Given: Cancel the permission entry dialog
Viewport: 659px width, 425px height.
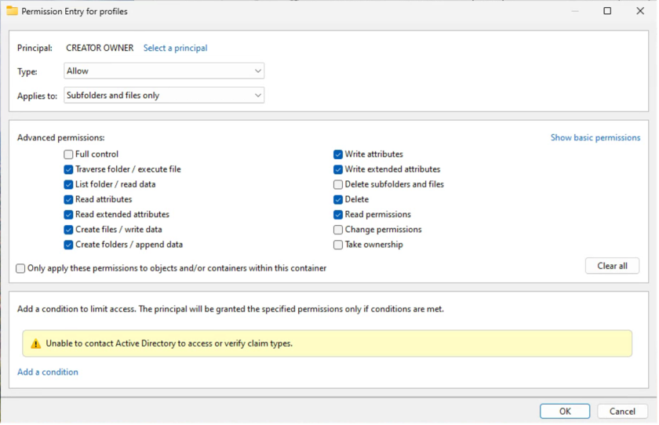Looking at the screenshot, I should [x=622, y=411].
